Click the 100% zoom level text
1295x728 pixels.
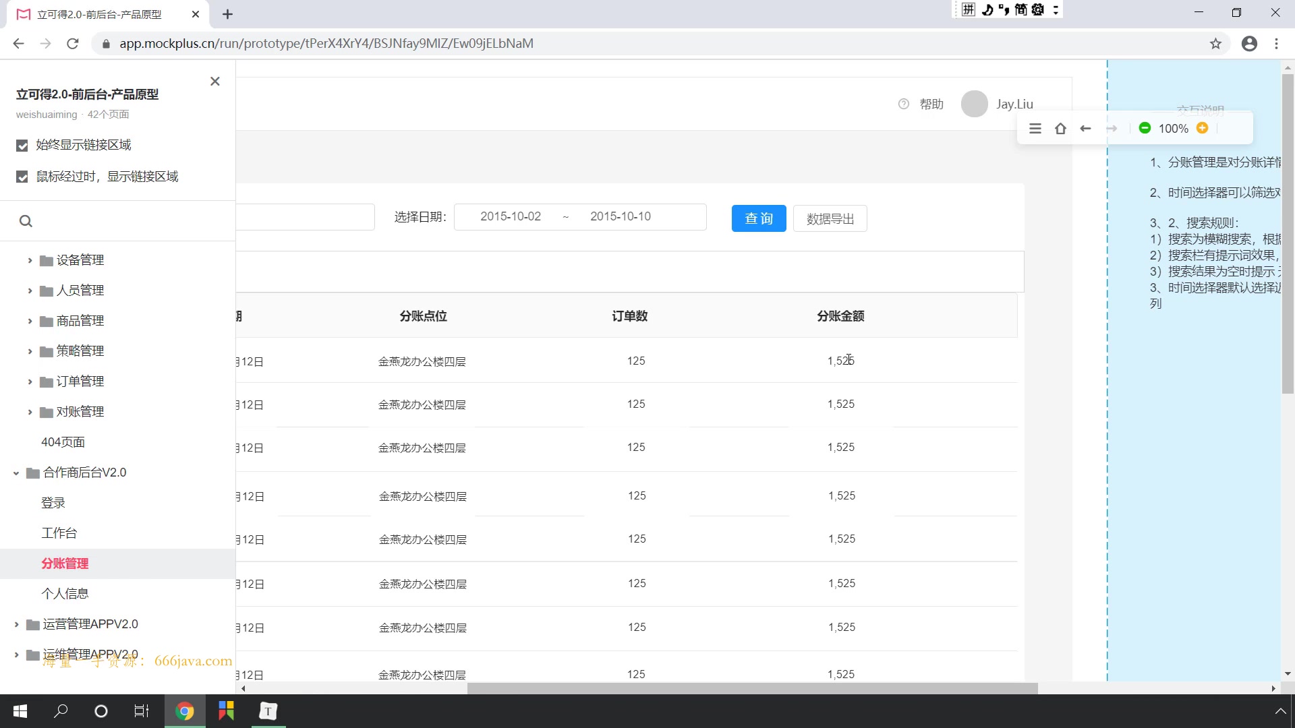tap(1174, 129)
